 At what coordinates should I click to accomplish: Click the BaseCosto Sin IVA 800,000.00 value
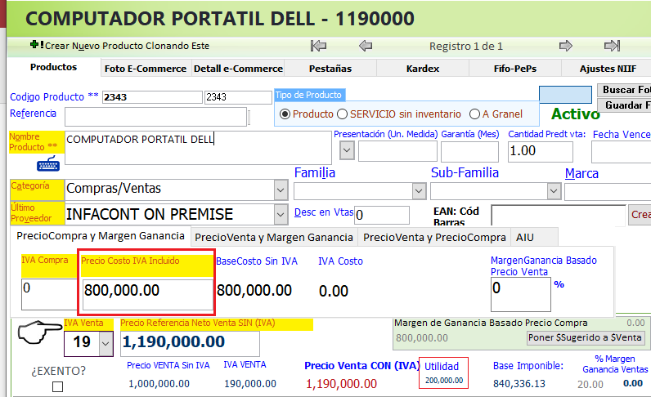coord(254,290)
